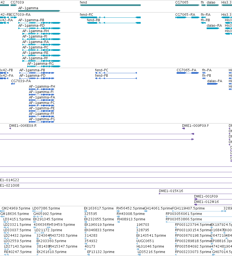Open the CG7039 gene label
This screenshot has height=256, width=232.
17,2
